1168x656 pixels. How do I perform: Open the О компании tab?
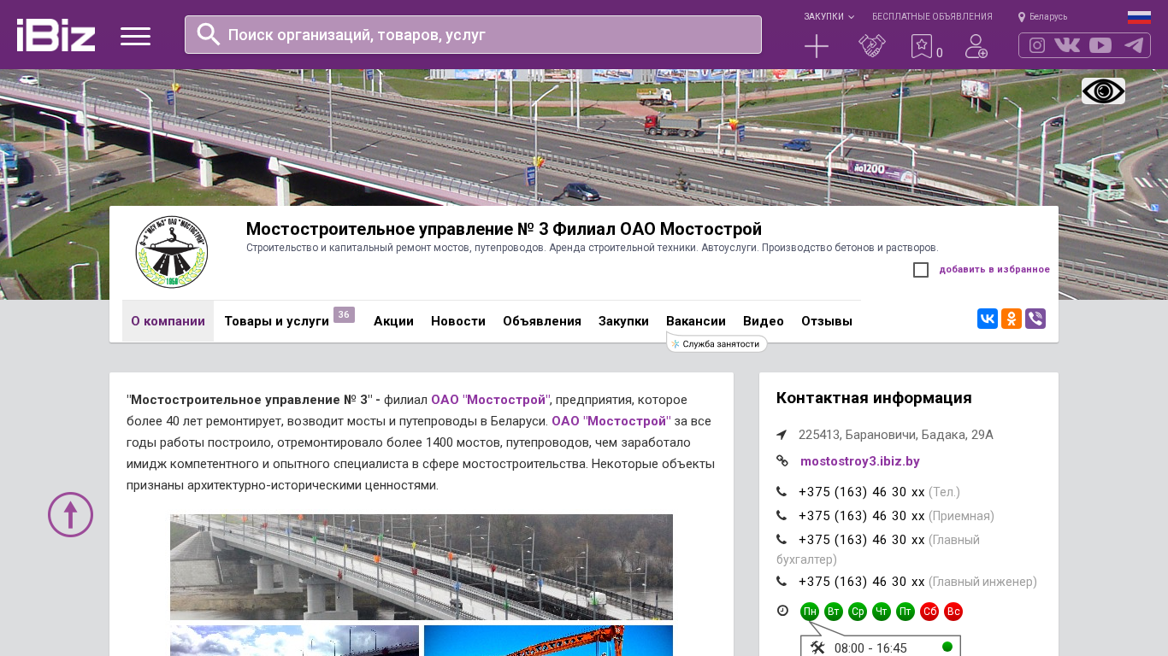click(x=168, y=321)
